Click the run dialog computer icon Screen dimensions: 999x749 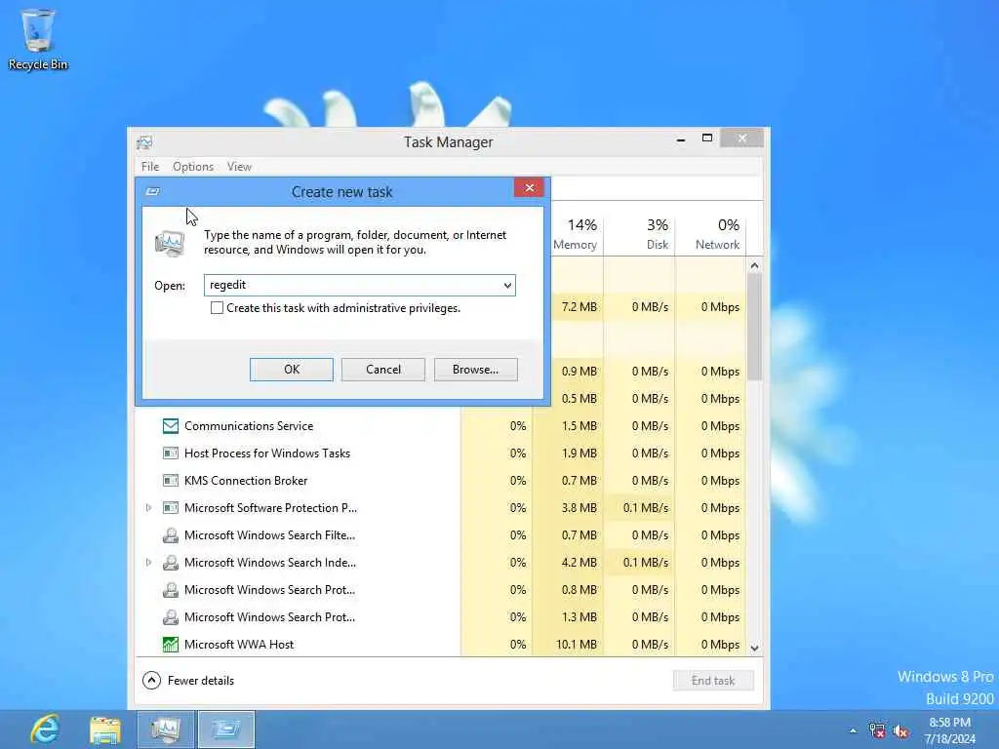point(170,243)
